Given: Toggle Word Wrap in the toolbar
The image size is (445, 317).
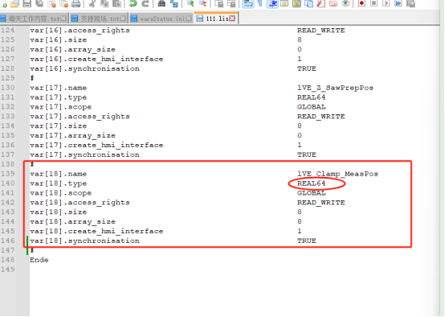Looking at the screenshot, I should tap(248, 3).
